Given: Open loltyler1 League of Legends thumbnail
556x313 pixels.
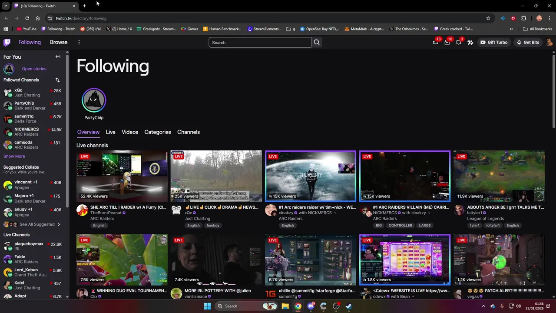Looking at the screenshot, I should 499,176.
